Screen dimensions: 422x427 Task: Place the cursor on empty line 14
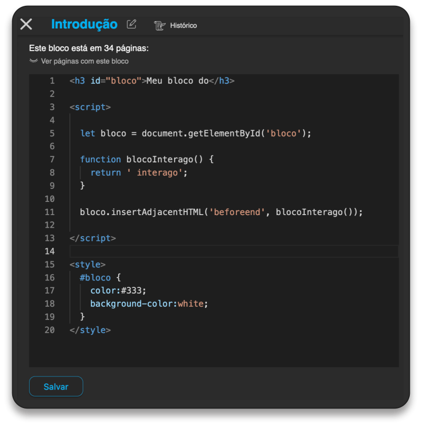tap(158, 251)
